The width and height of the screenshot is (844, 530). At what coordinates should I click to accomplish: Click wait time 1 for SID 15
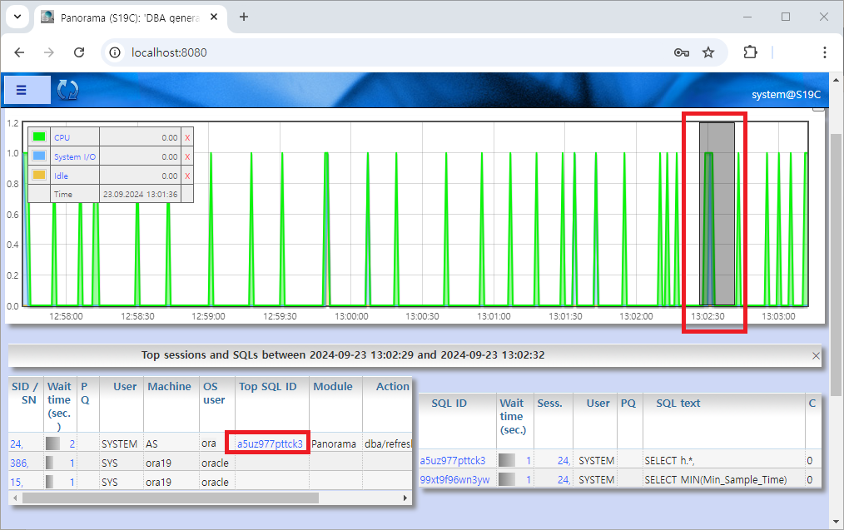72,482
